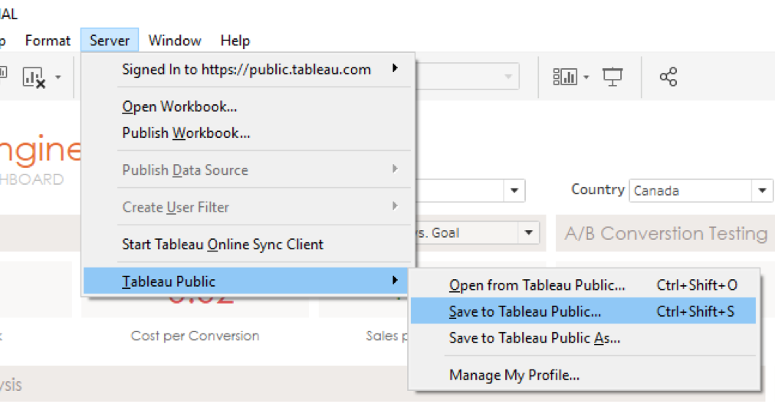Start Tableau Online Sync Client
The height and width of the screenshot is (404, 775).
pos(248,245)
